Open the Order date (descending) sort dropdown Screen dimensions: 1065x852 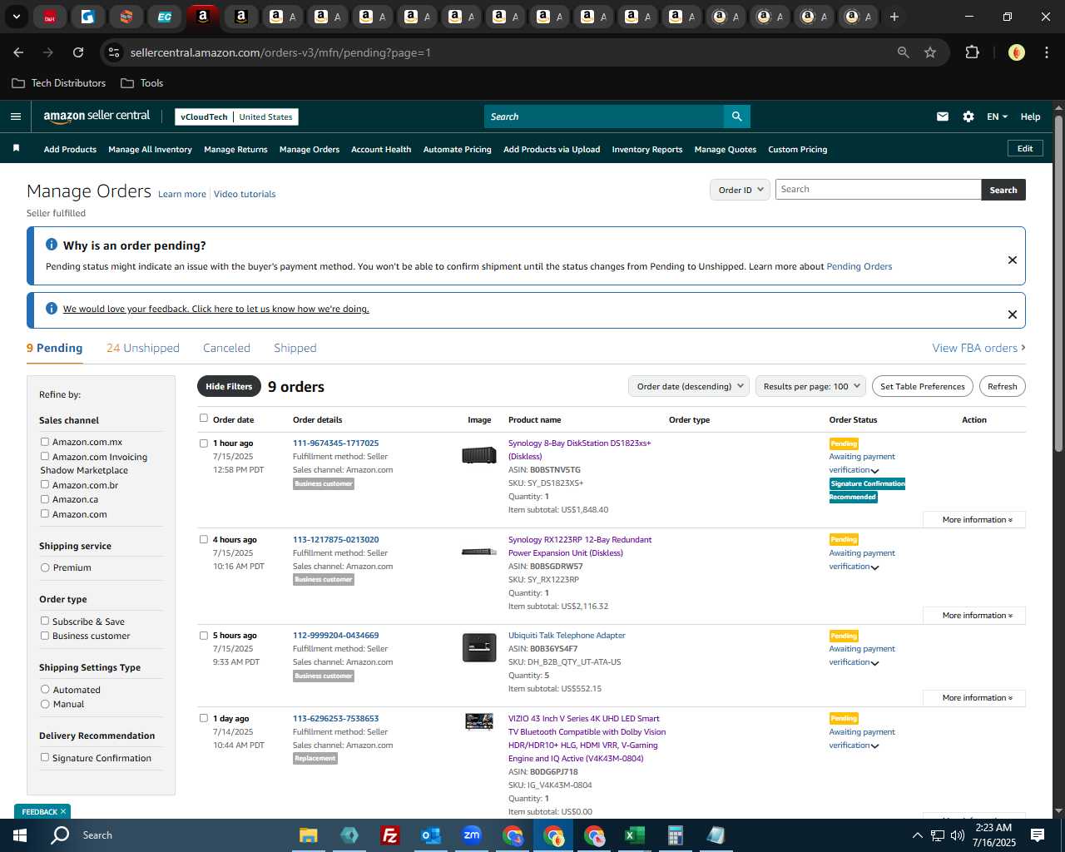(x=689, y=386)
